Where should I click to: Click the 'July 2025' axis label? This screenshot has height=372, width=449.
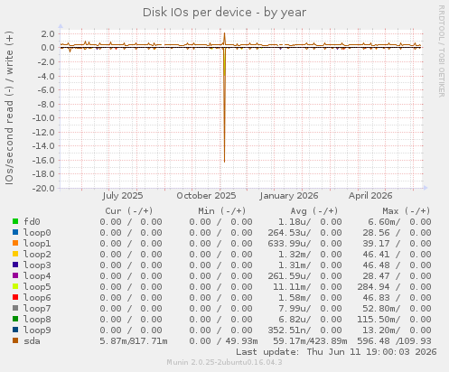pos(123,196)
